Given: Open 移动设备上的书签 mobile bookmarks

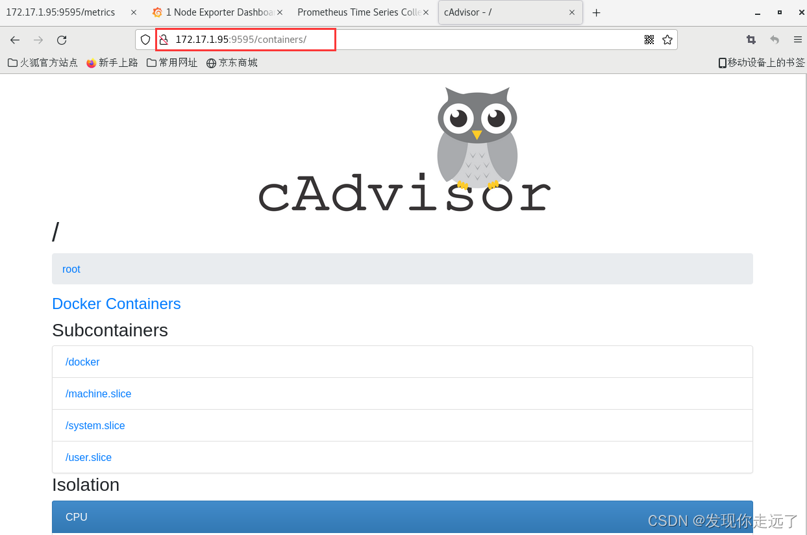Looking at the screenshot, I should coord(762,63).
